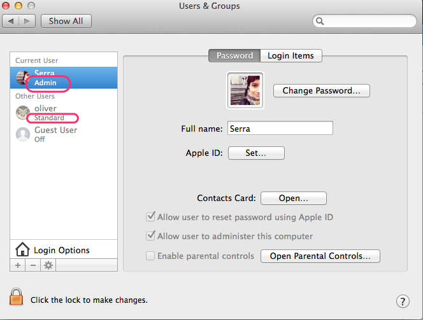The height and width of the screenshot is (320, 423).
Task: Click the remove user minus button
Action: 33,265
